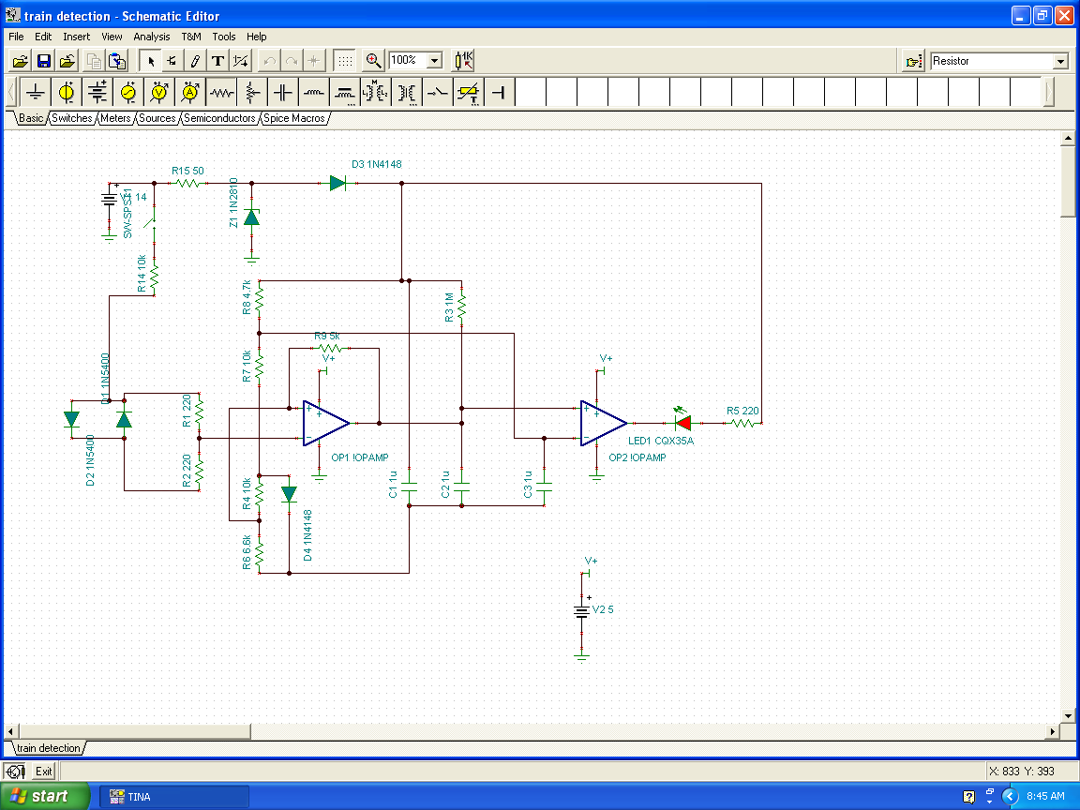Image resolution: width=1080 pixels, height=810 pixels.
Task: Select the wire drawing pencil tool
Action: point(195,61)
